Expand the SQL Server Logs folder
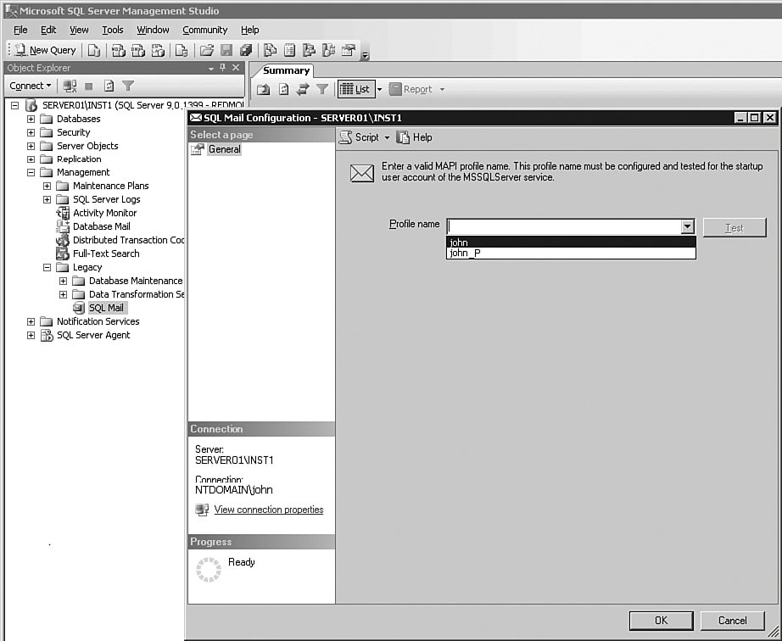The image size is (782, 641). pos(47,199)
